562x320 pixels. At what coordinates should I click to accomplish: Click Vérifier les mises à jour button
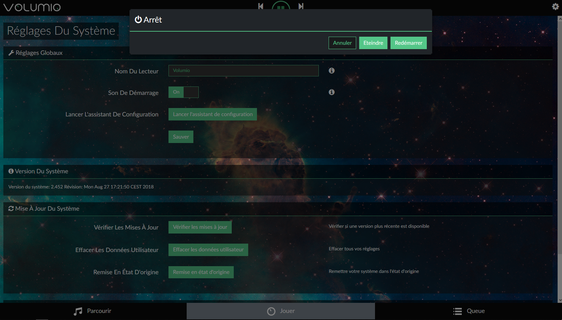200,227
